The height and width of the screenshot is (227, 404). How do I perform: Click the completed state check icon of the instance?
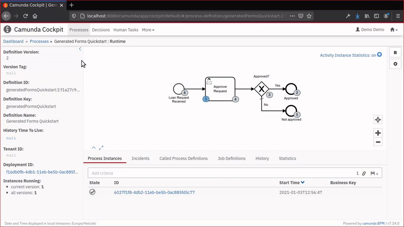click(92, 192)
